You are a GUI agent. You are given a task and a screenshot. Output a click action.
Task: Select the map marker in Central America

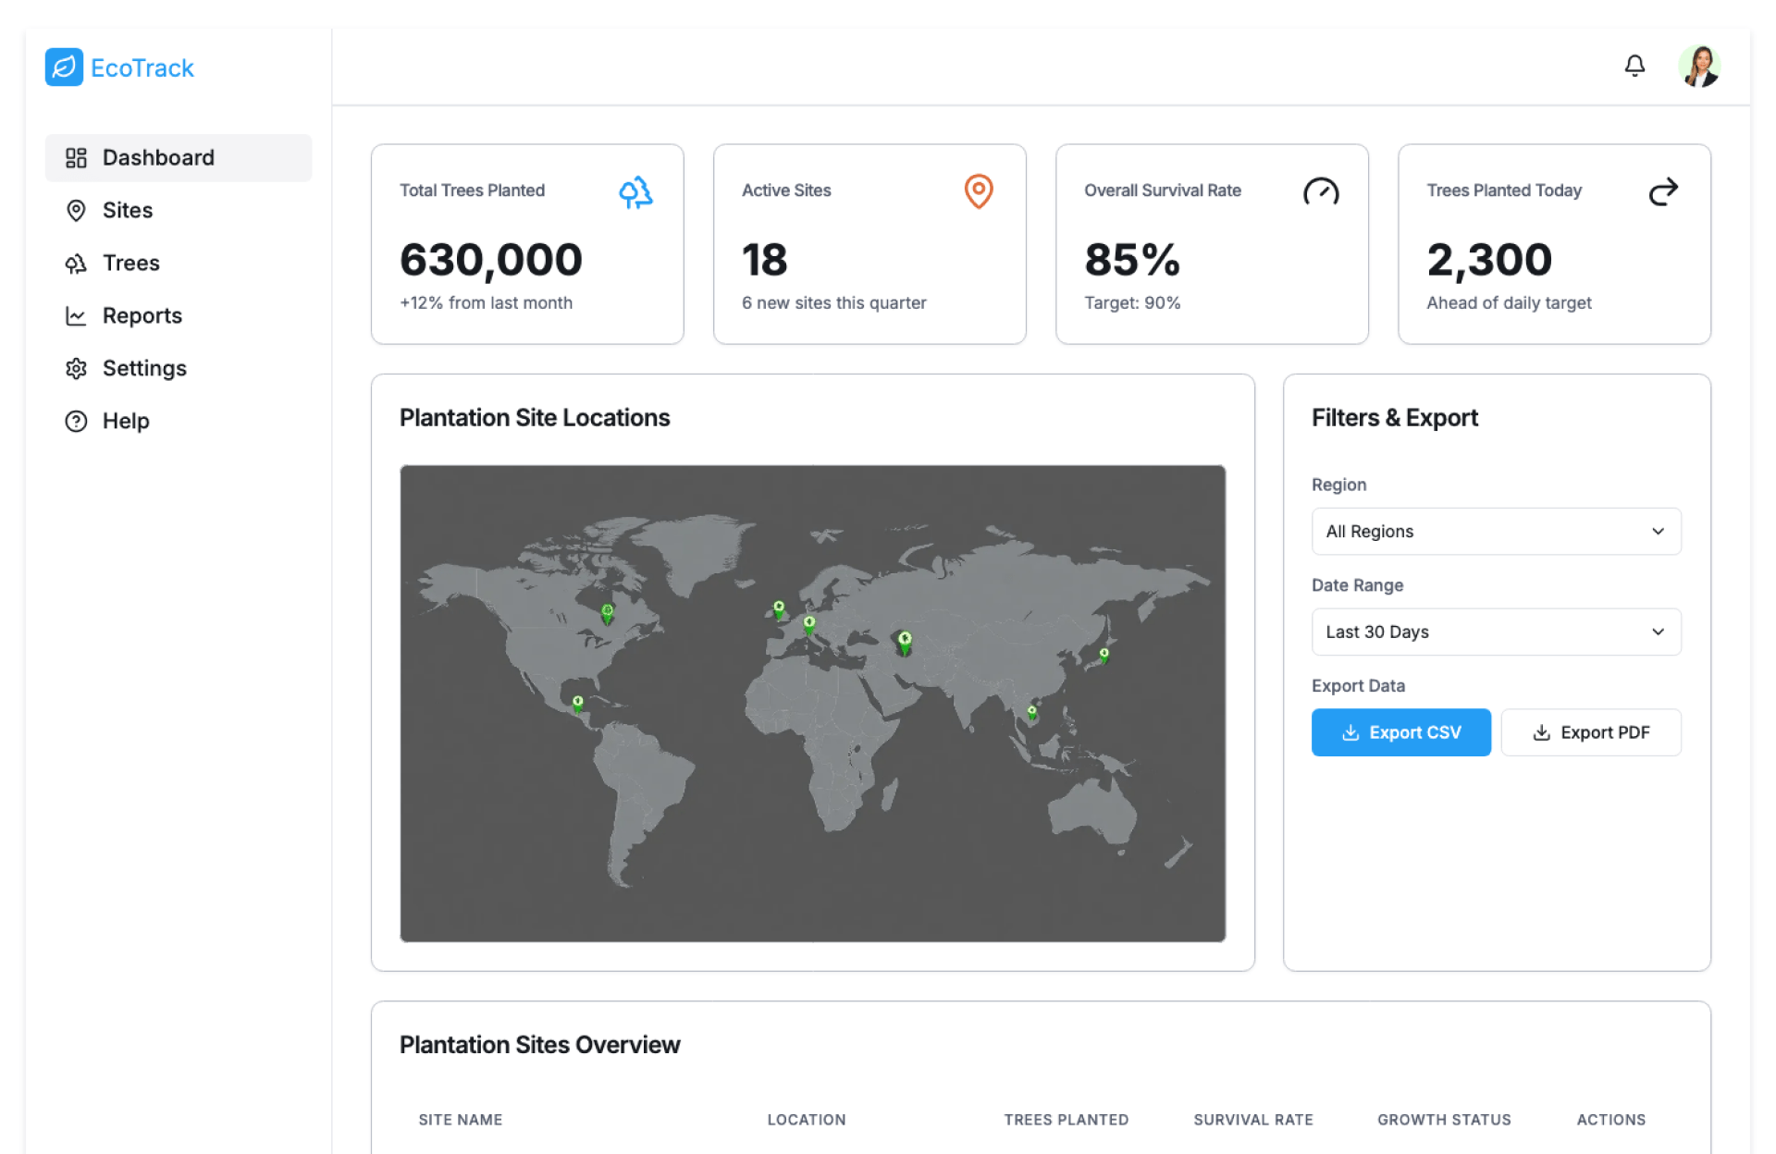(577, 704)
